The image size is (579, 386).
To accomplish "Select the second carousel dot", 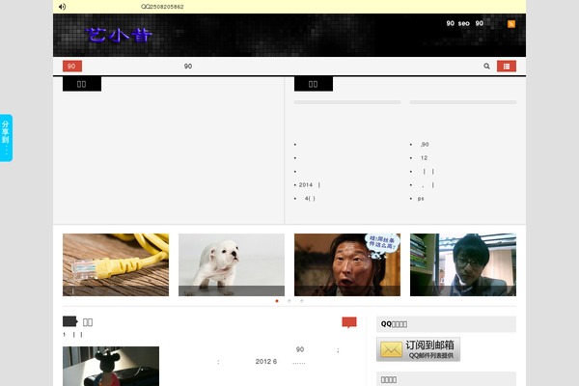I will click(289, 301).
